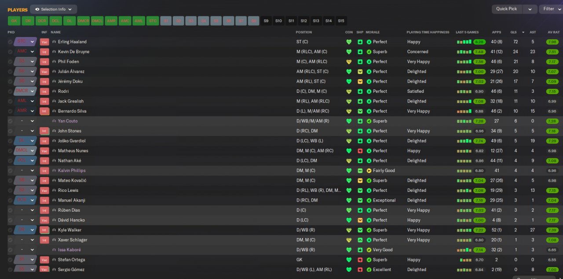Click Erling Haaland's green condition heart
Image resolution: width=563 pixels, height=279 pixels.
point(349,42)
